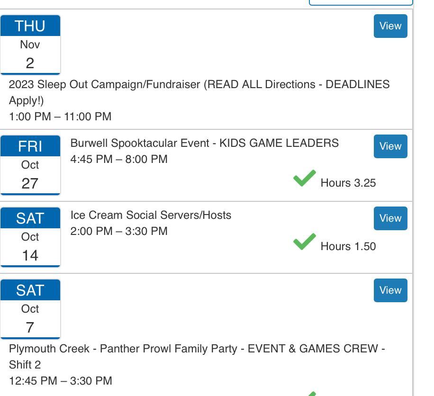Click the 2:00 PM – 3:30 PM time
The width and height of the screenshot is (434, 396).
119,231
